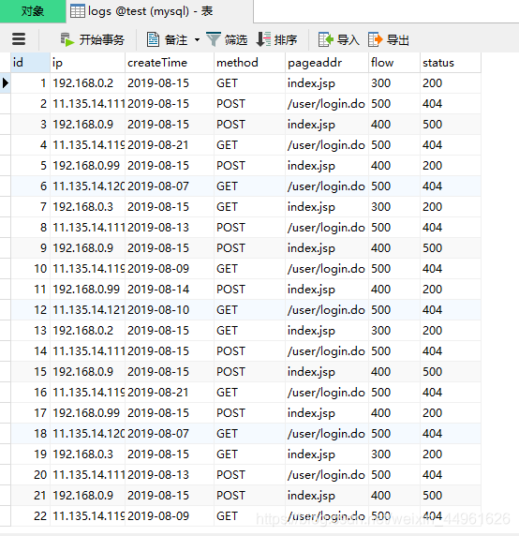Select status cell 200 in row 7
This screenshot has width=519, height=536.
pyautogui.click(x=451, y=207)
